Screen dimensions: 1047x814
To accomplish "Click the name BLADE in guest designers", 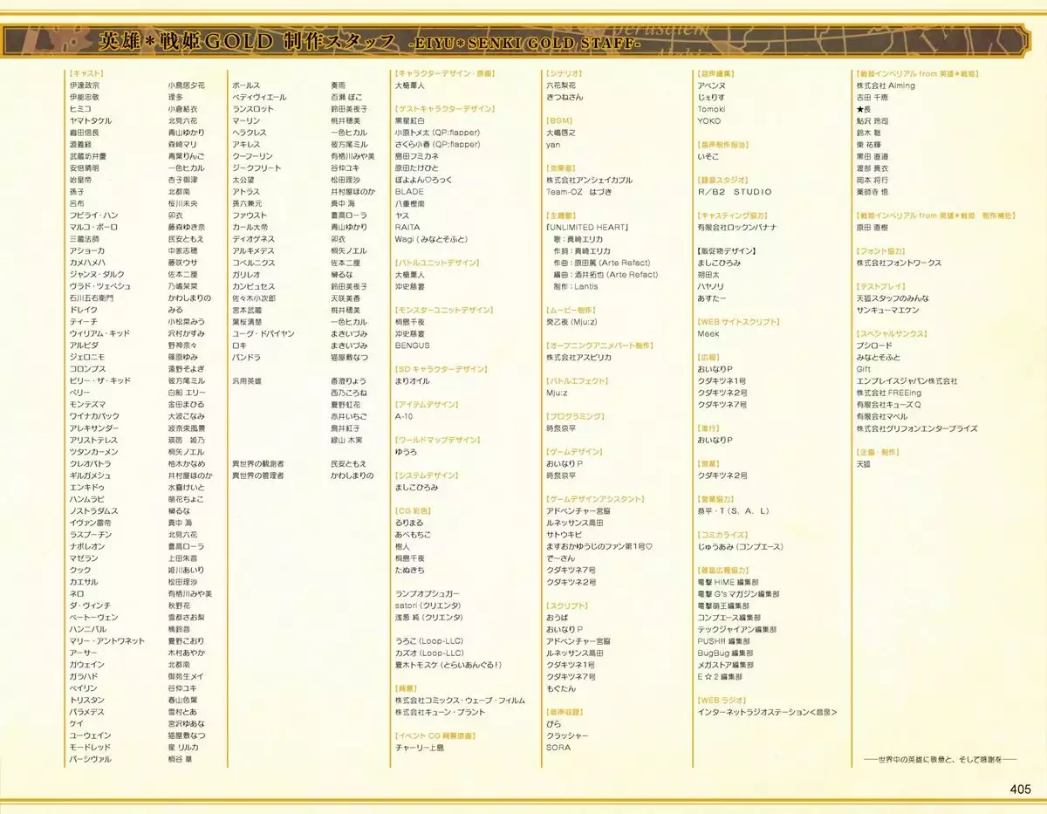I will point(409,192).
